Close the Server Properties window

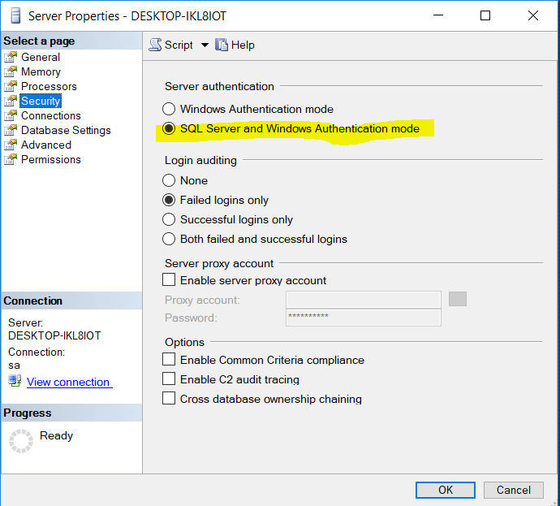click(x=533, y=15)
